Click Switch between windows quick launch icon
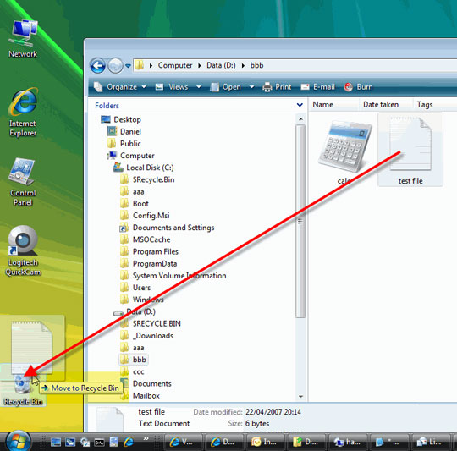This screenshot has height=451, width=457. [x=70, y=443]
